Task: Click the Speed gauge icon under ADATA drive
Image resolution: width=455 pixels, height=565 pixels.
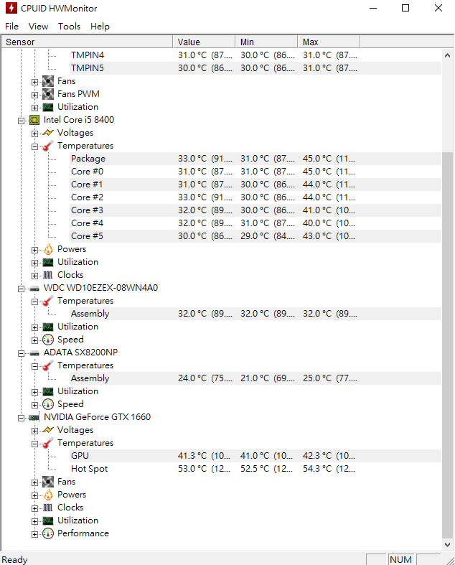Action: point(48,404)
